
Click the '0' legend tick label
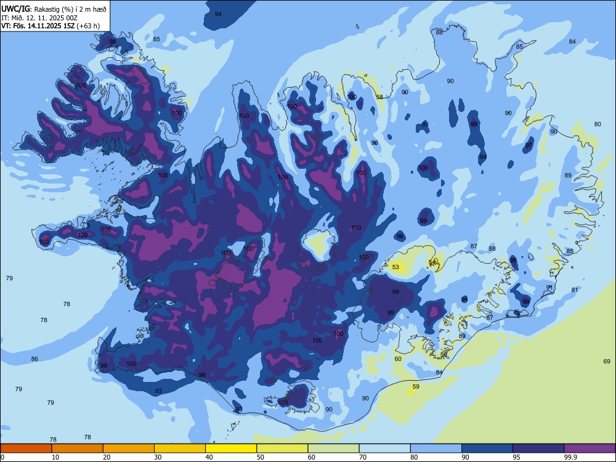(2, 457)
